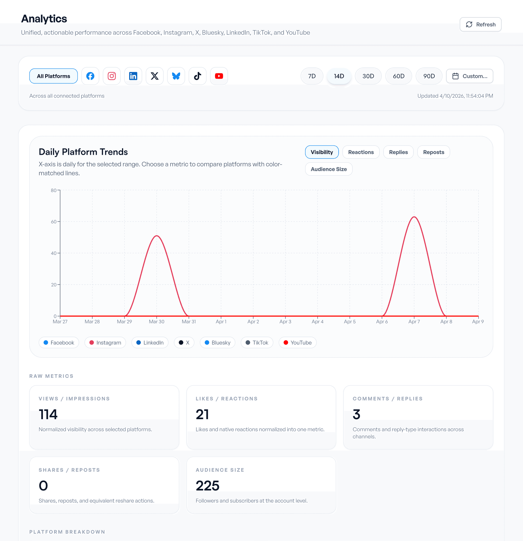This screenshot has height=541, width=523.
Task: Show Audience Size metric on chart
Action: click(328, 169)
